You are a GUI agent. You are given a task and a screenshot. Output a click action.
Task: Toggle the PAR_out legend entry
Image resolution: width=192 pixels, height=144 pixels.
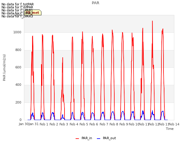pyautogui.click(x=106, y=138)
